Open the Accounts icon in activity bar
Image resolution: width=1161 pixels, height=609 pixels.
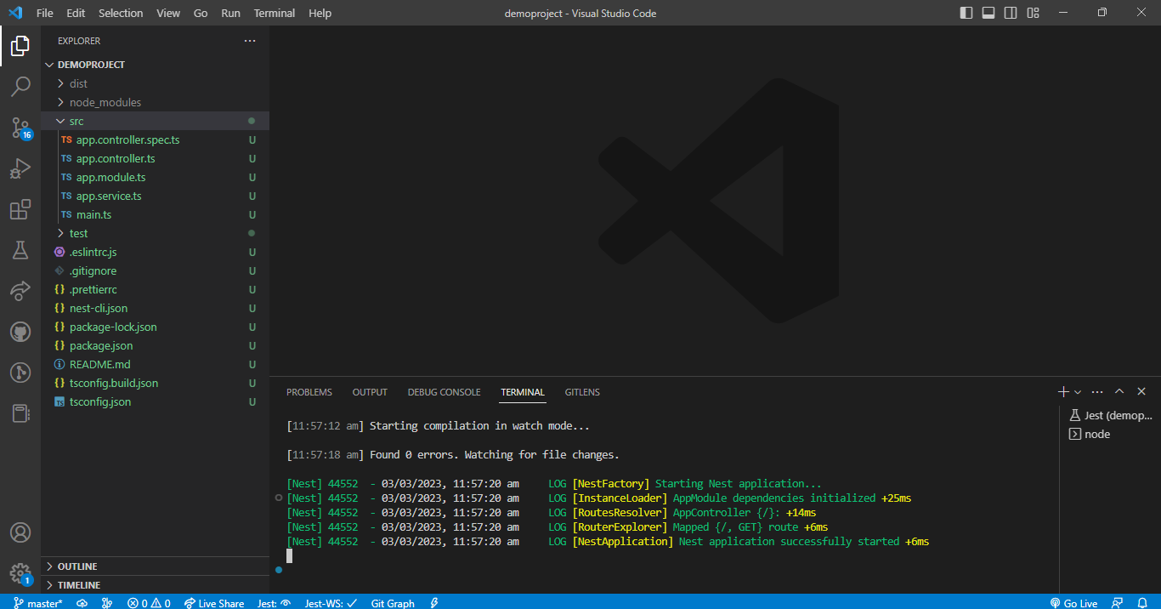[20, 532]
